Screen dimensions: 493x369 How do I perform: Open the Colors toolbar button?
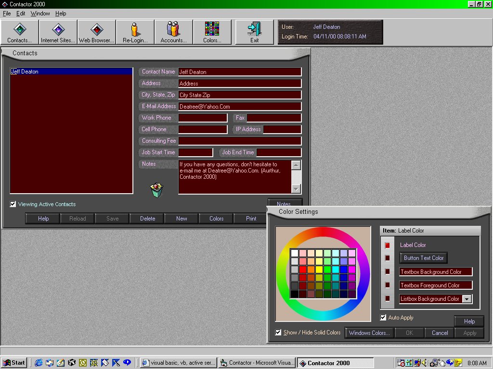pos(212,32)
